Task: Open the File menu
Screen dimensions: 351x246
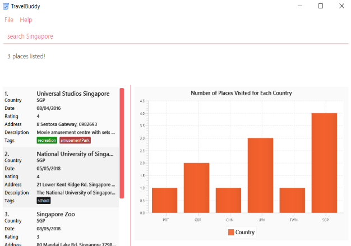Action: click(x=9, y=20)
